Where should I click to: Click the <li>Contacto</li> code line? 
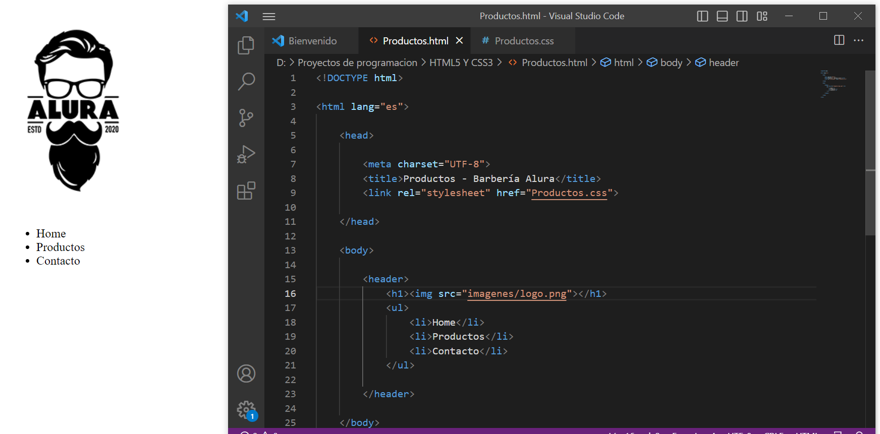(459, 351)
